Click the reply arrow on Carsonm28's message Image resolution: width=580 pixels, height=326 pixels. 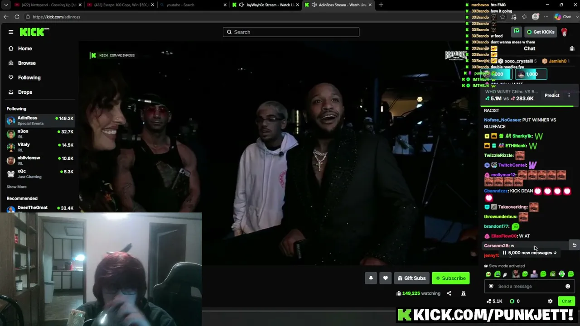coord(574,245)
